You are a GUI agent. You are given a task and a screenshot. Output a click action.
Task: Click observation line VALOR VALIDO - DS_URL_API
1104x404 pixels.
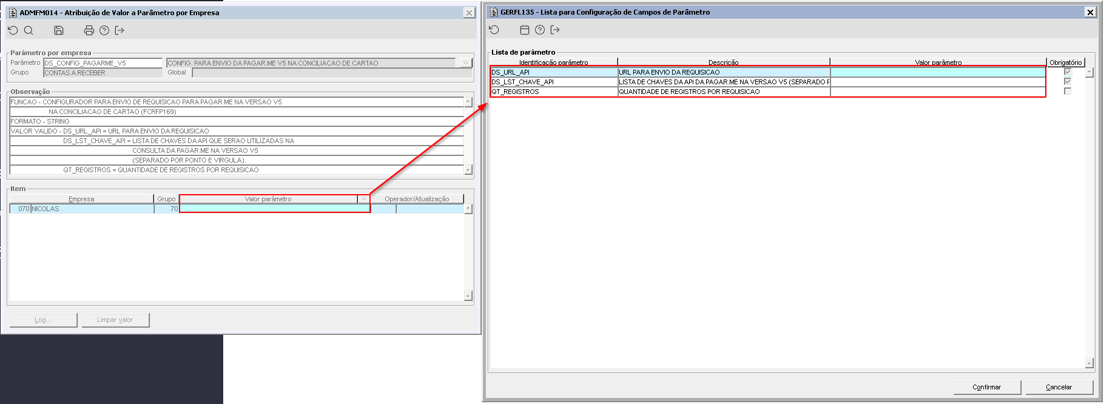coord(237,131)
